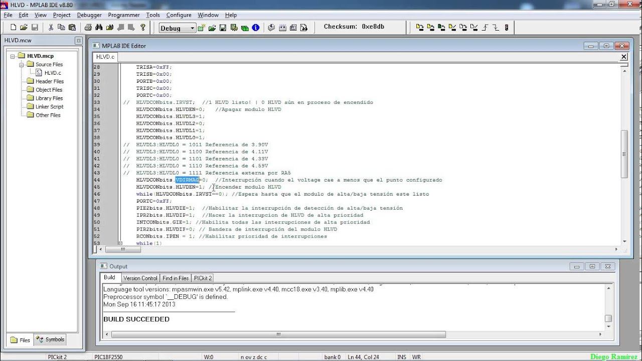Select the Files tab in project pane
The image size is (642, 361).
coord(20,340)
